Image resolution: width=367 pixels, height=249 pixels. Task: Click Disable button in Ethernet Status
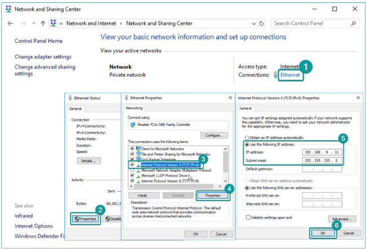point(113,219)
